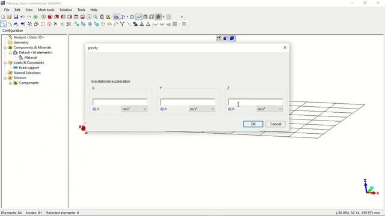Collapse the Components & Materials tree node

tap(5, 47)
